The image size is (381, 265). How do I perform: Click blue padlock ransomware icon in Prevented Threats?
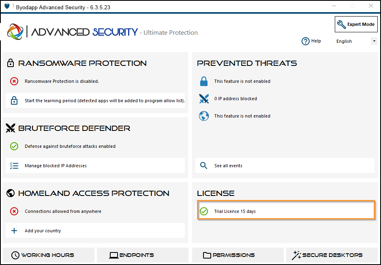(x=204, y=81)
